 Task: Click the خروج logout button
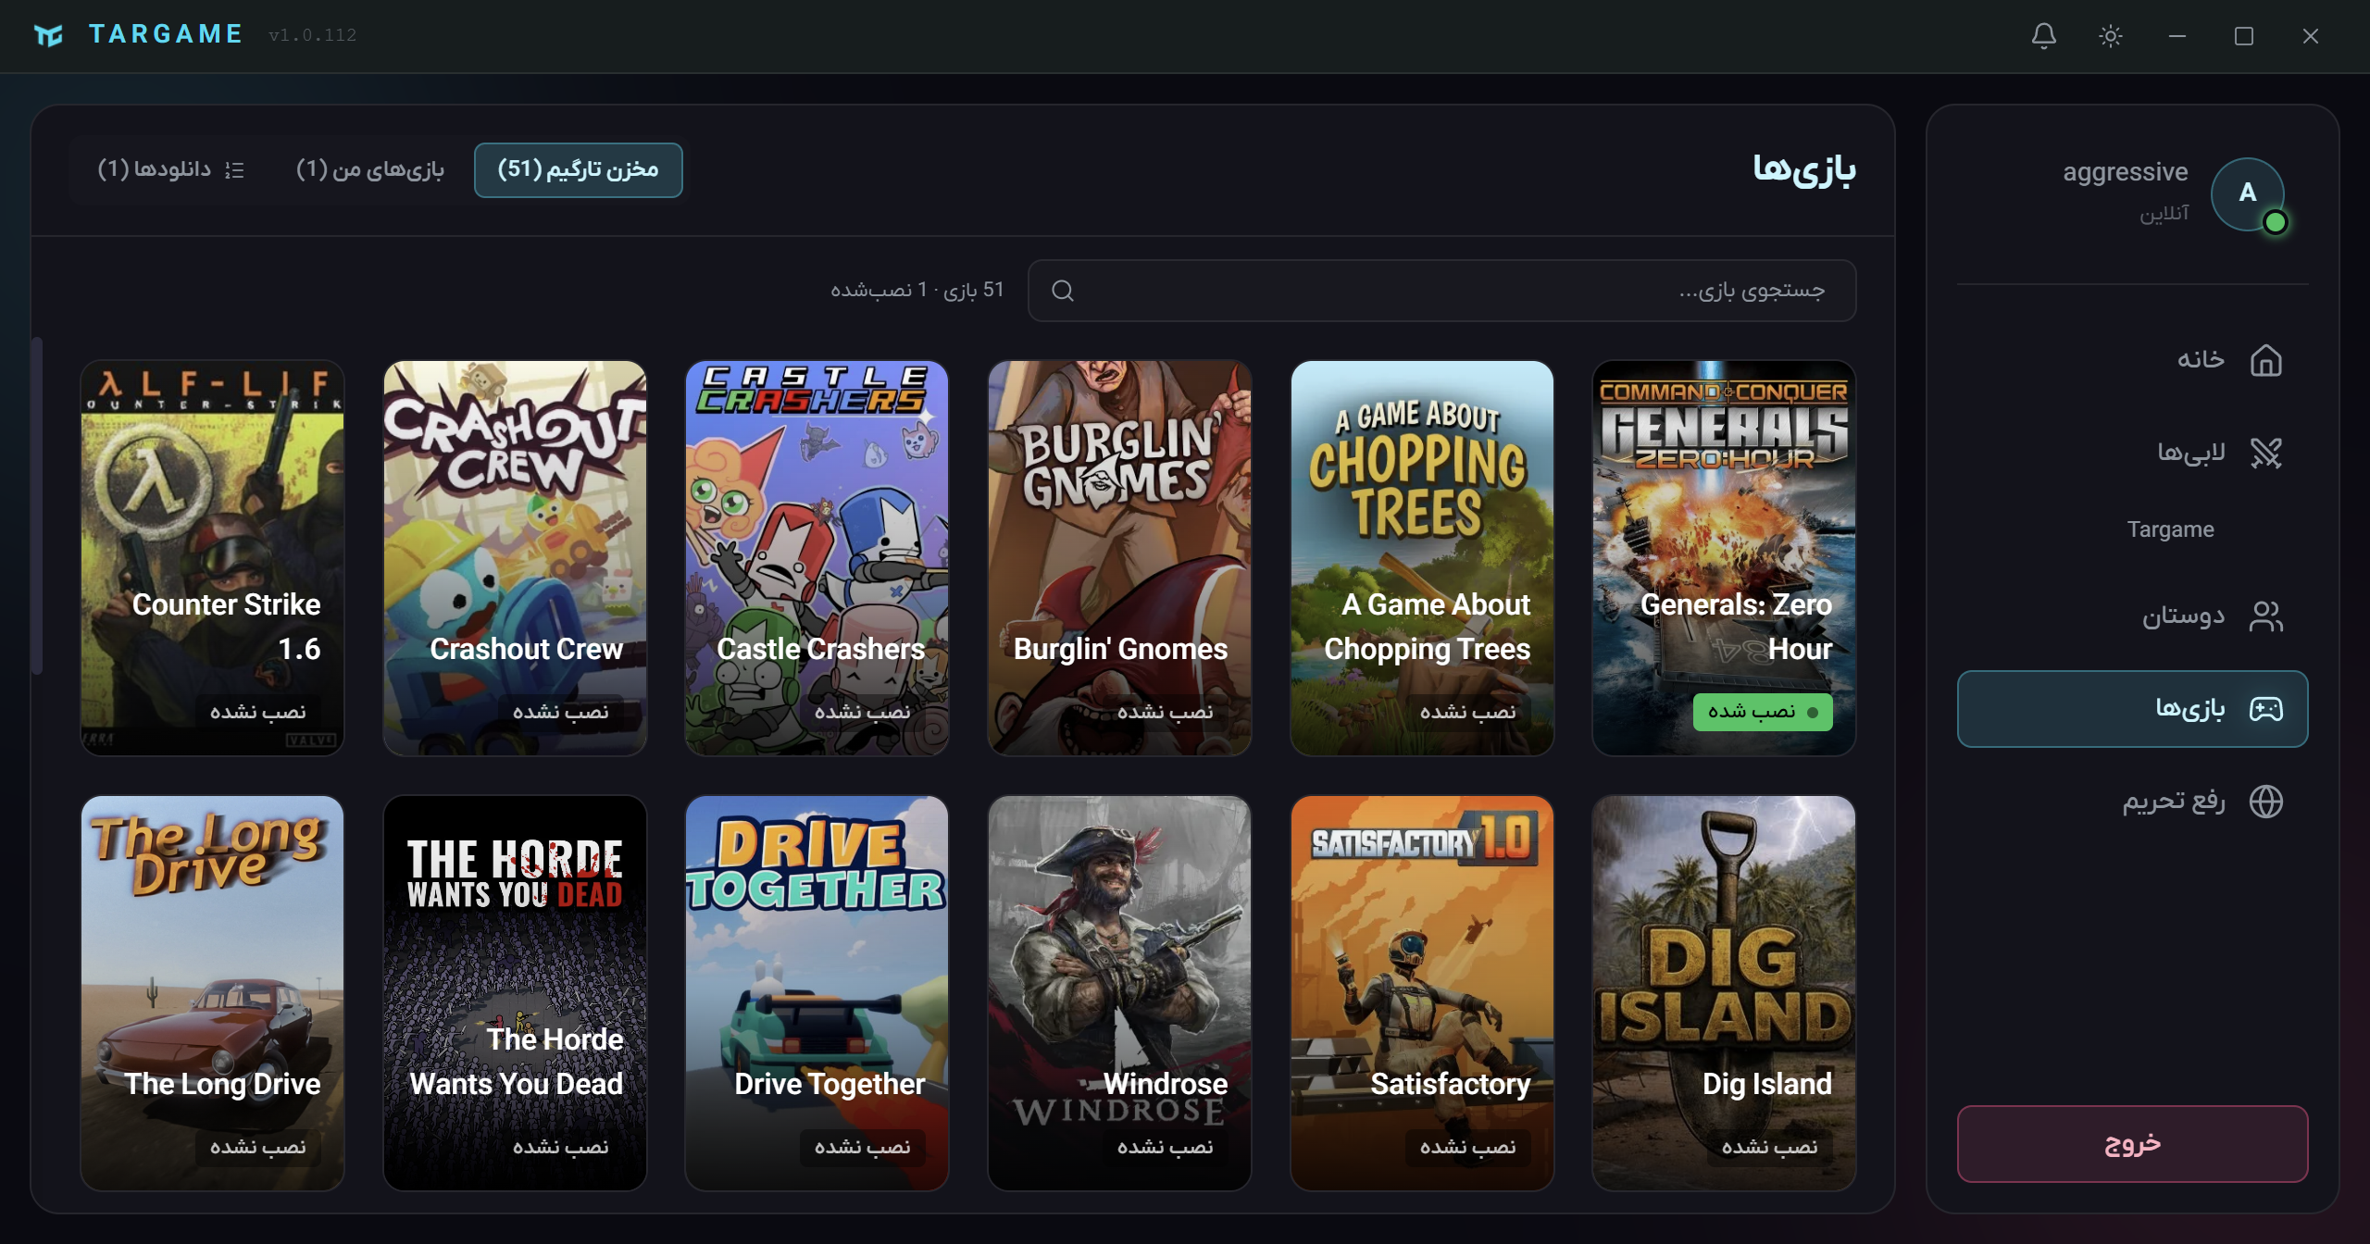point(2132,1144)
